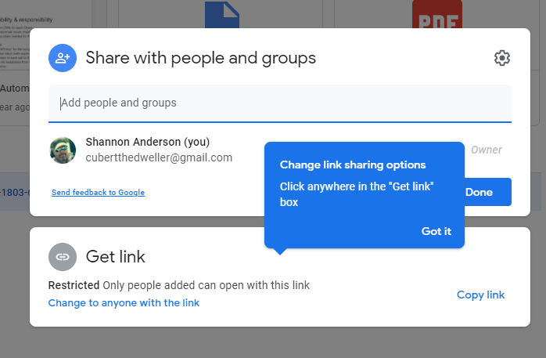Image resolution: width=546 pixels, height=358 pixels.
Task: Click the add-person share icon
Action: pos(62,58)
